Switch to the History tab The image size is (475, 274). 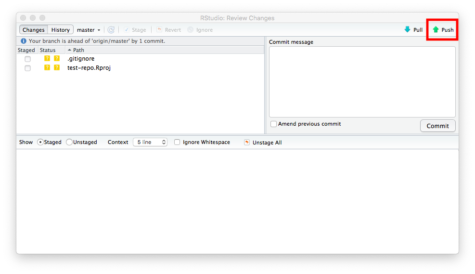(x=61, y=30)
